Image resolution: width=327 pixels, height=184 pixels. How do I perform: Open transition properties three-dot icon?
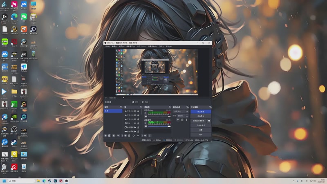tap(187, 120)
